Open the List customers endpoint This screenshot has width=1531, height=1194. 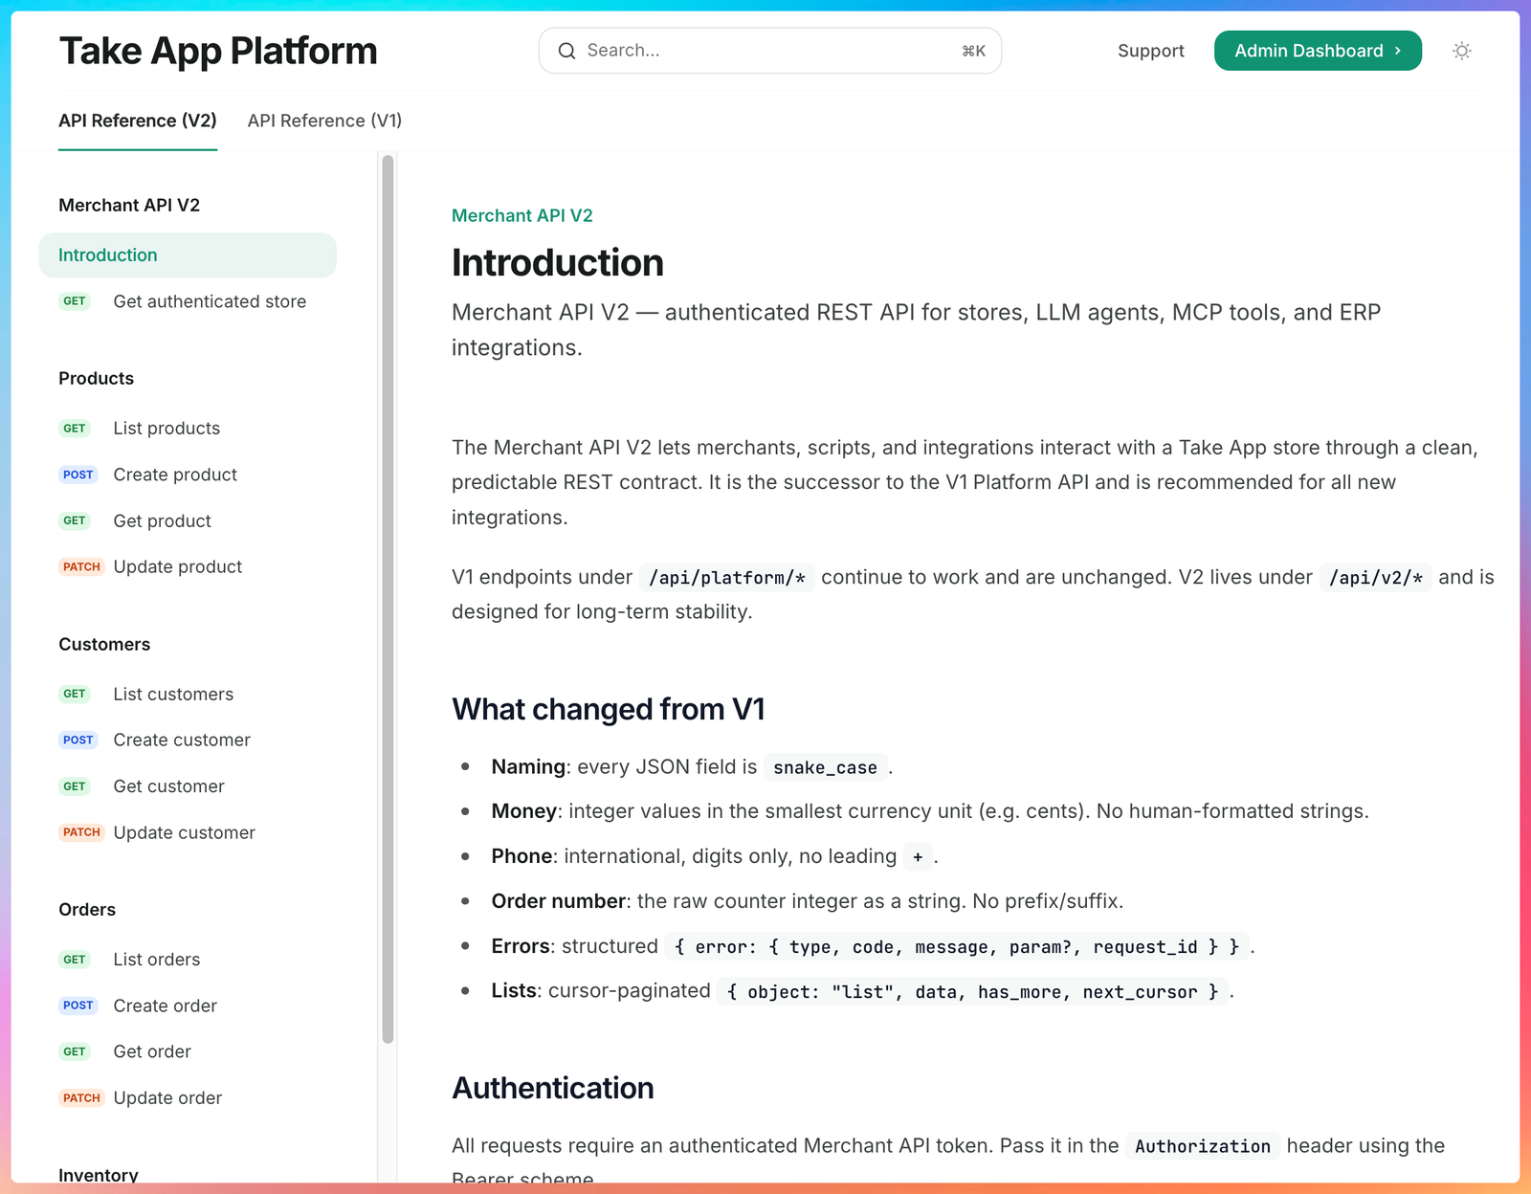pos(173,694)
